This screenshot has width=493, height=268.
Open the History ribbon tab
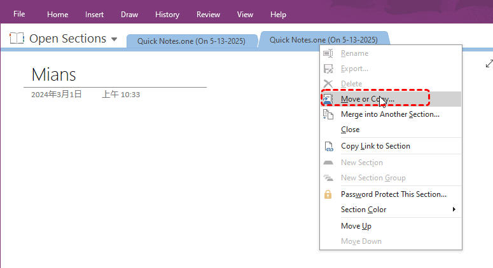pyautogui.click(x=167, y=15)
